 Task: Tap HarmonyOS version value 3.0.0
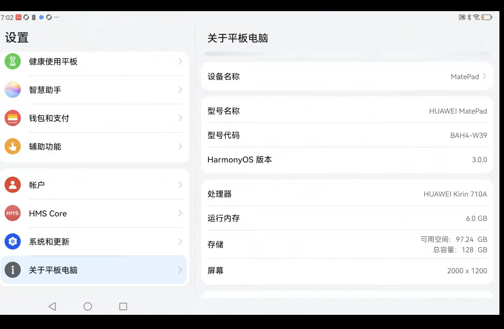click(x=479, y=159)
